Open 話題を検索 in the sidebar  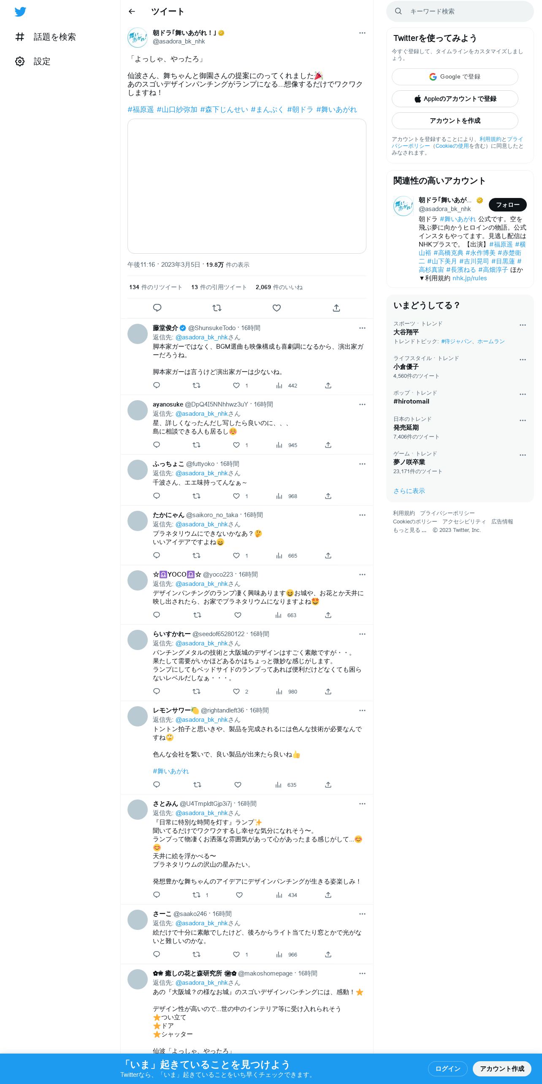(x=46, y=37)
